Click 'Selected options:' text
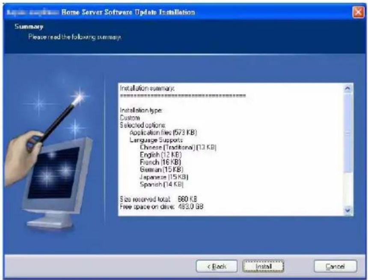This screenshot has width=368, height=280. point(142,125)
